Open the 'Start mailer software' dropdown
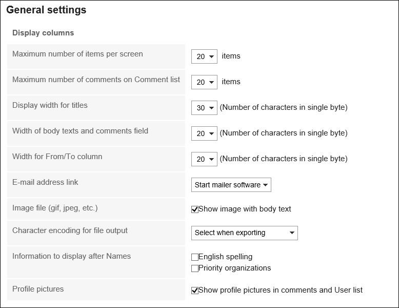The height and width of the screenshot is (308, 399). (x=231, y=185)
